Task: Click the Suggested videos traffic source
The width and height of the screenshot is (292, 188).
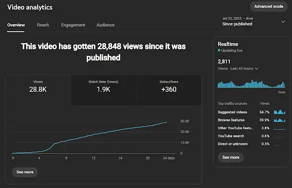Action: tap(233, 112)
